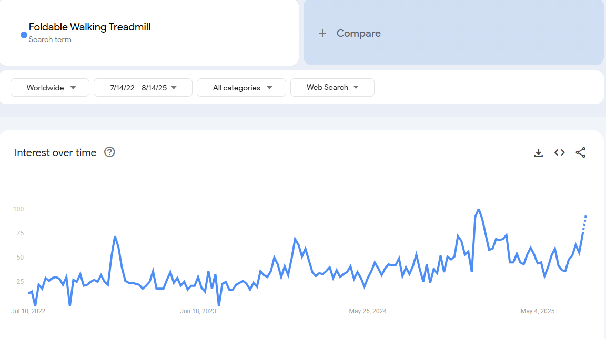The height and width of the screenshot is (339, 606).
Task: Expand the 7/14/22 - 8/14/25 date range dropdown
Action: pyautogui.click(x=143, y=88)
